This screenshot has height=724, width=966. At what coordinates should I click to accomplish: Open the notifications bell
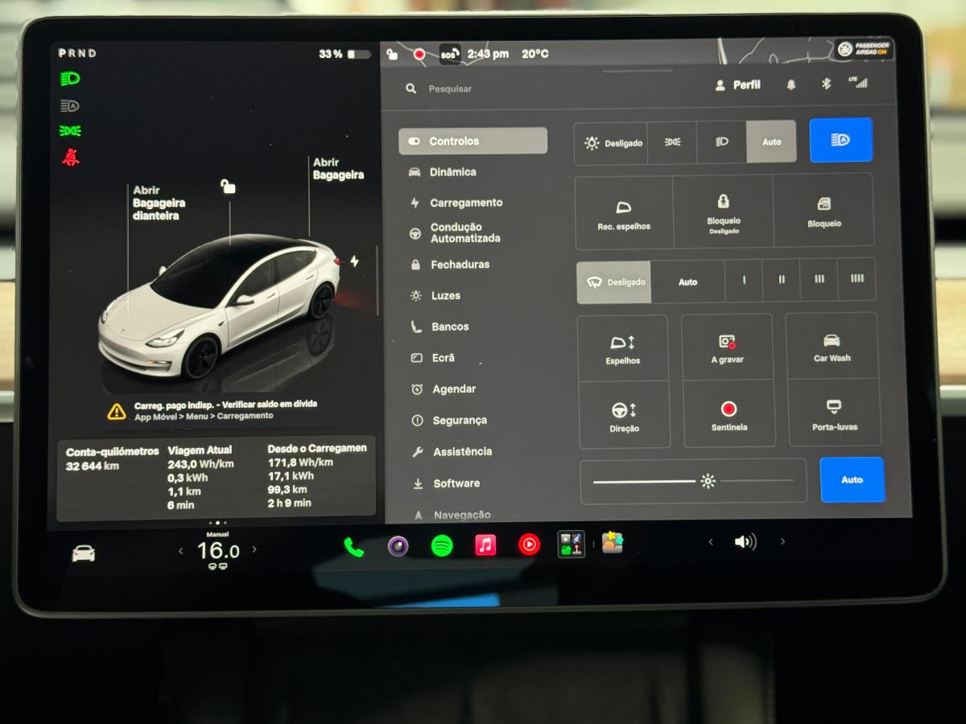click(x=791, y=84)
